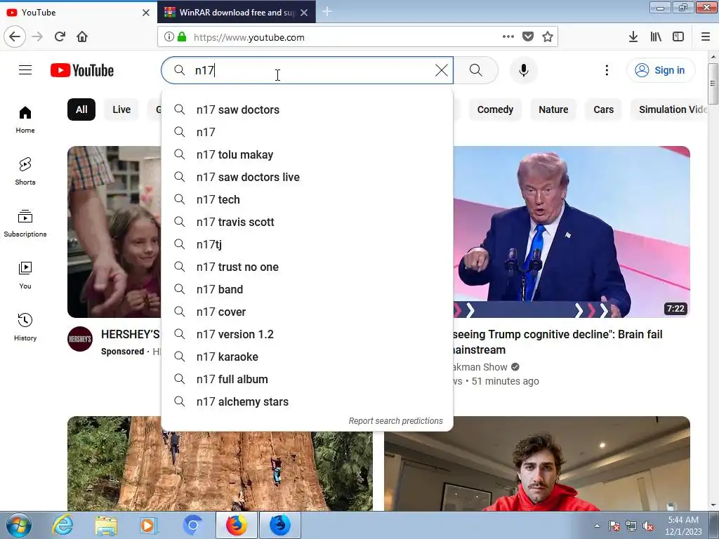
Task: Choose suggestion "n17 cover"
Action: point(308,312)
